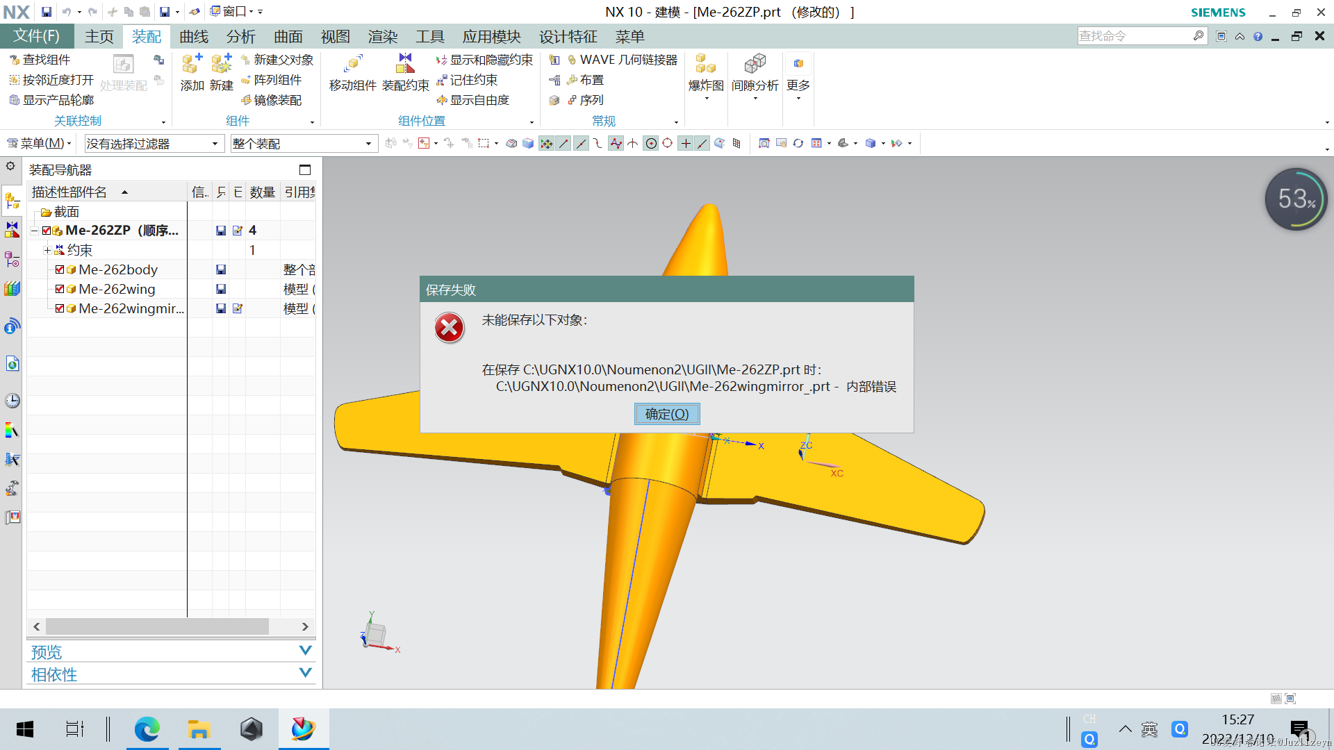Image resolution: width=1334 pixels, height=750 pixels.
Task: Switch to the 主页 tab
Action: (x=99, y=36)
